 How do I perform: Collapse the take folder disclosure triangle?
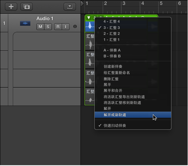(x=89, y=18)
